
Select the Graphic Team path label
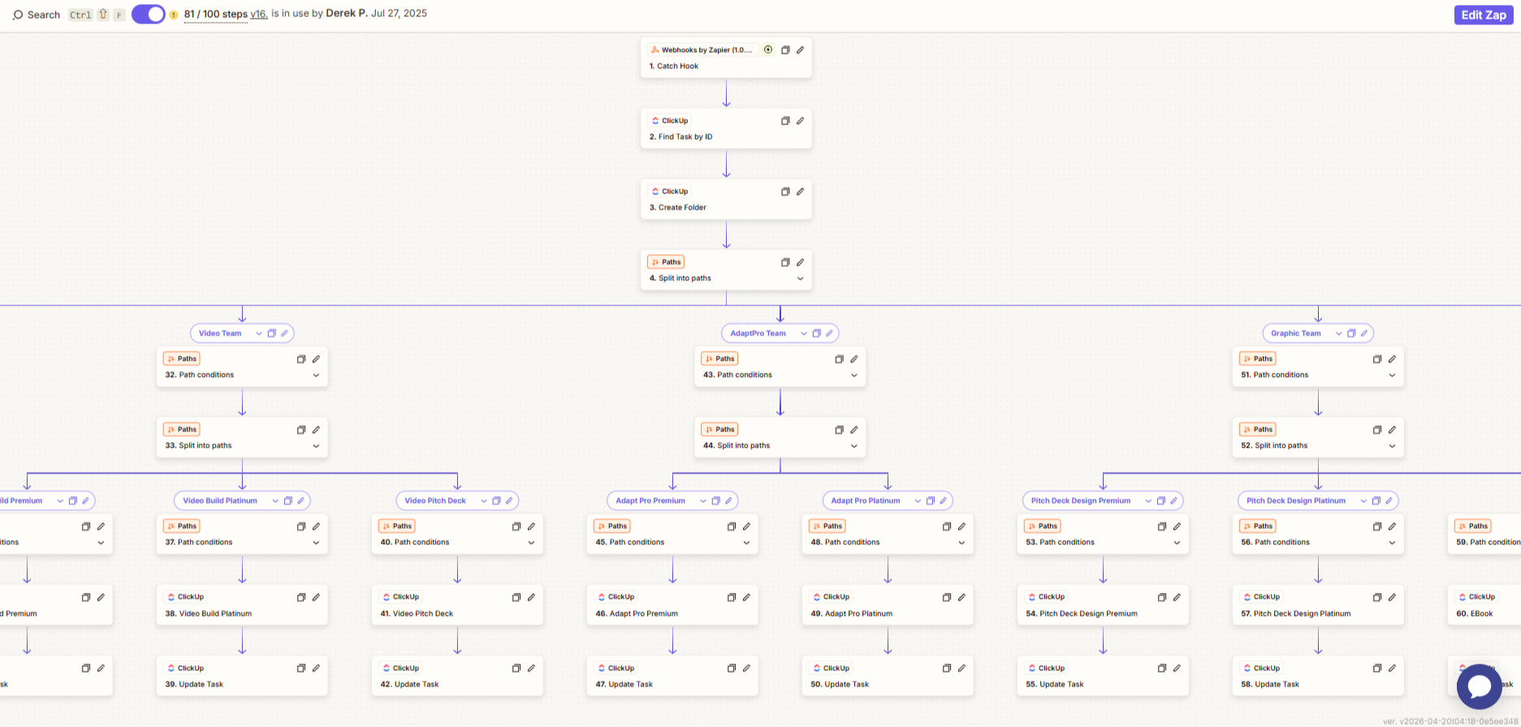coord(1296,333)
